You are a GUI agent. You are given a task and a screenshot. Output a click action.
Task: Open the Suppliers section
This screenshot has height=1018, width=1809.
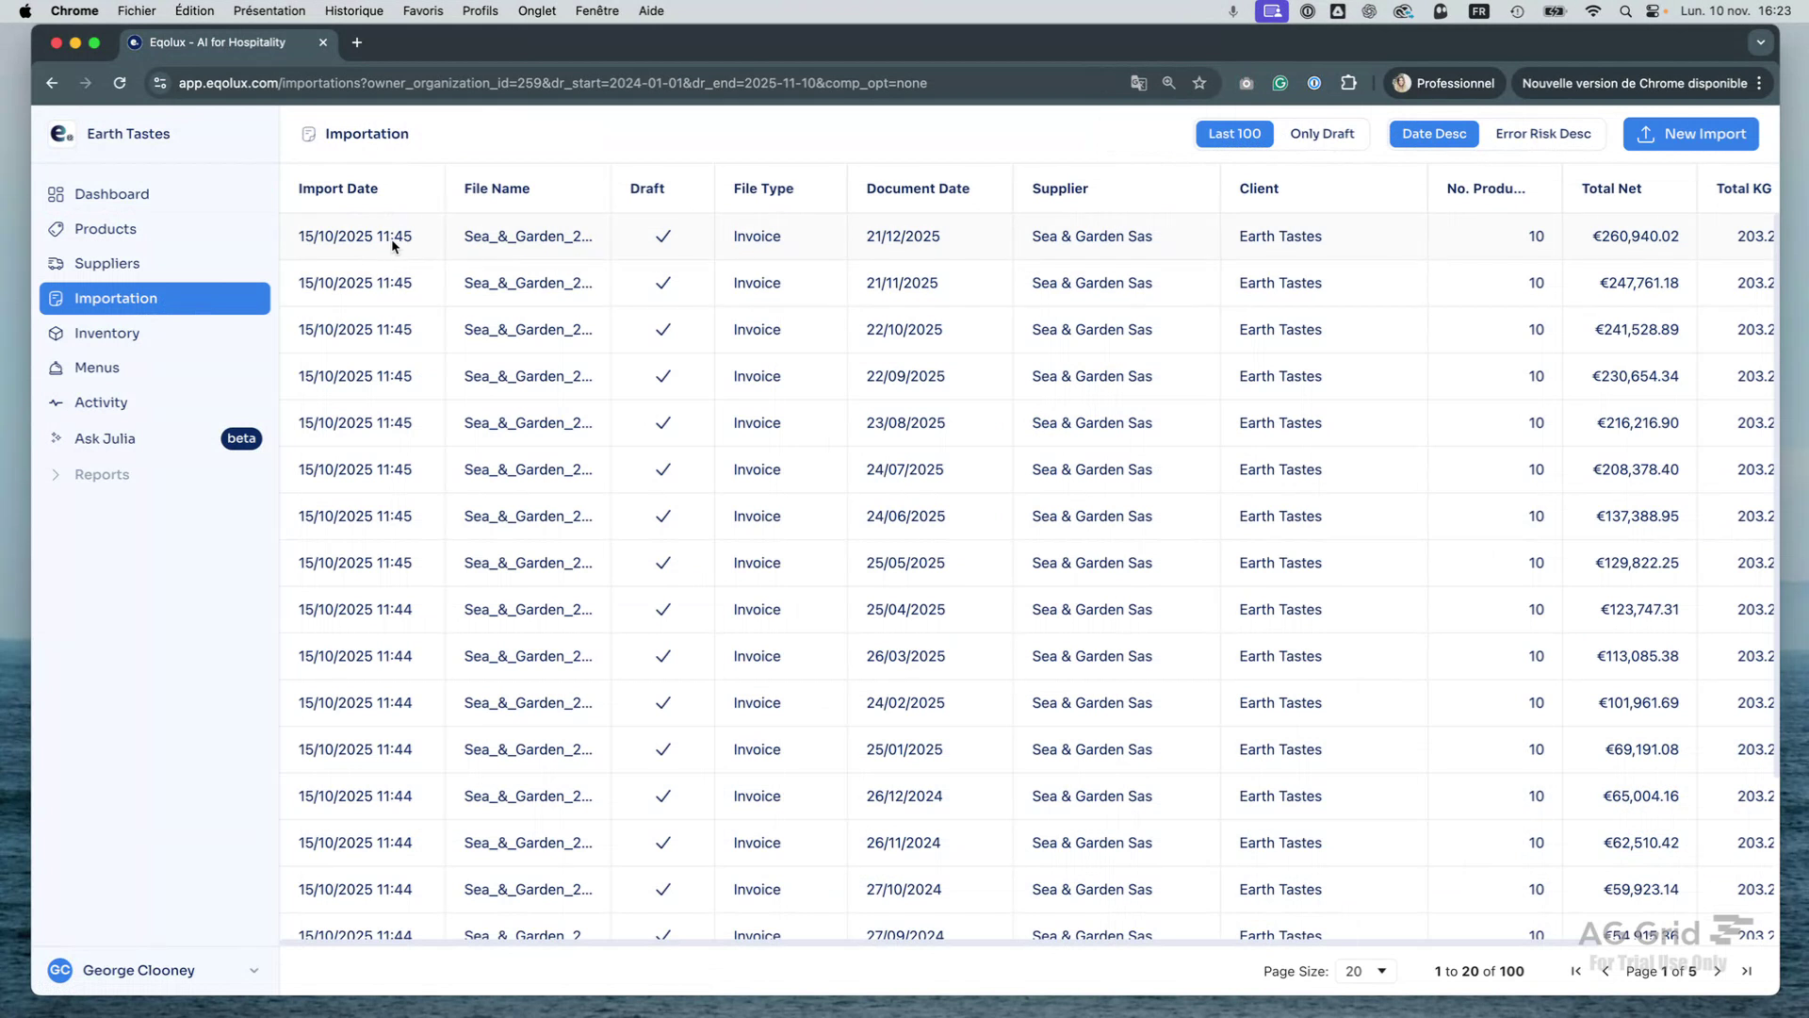(106, 263)
